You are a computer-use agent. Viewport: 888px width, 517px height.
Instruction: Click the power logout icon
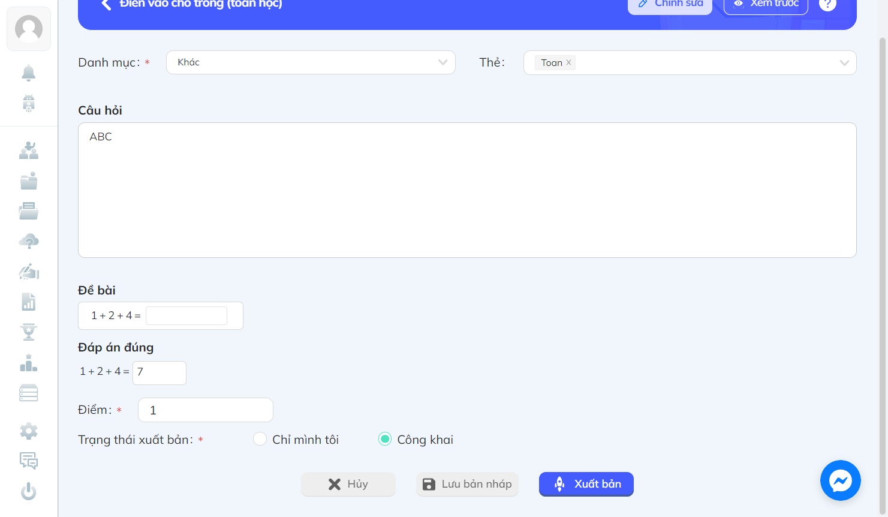coord(29,492)
